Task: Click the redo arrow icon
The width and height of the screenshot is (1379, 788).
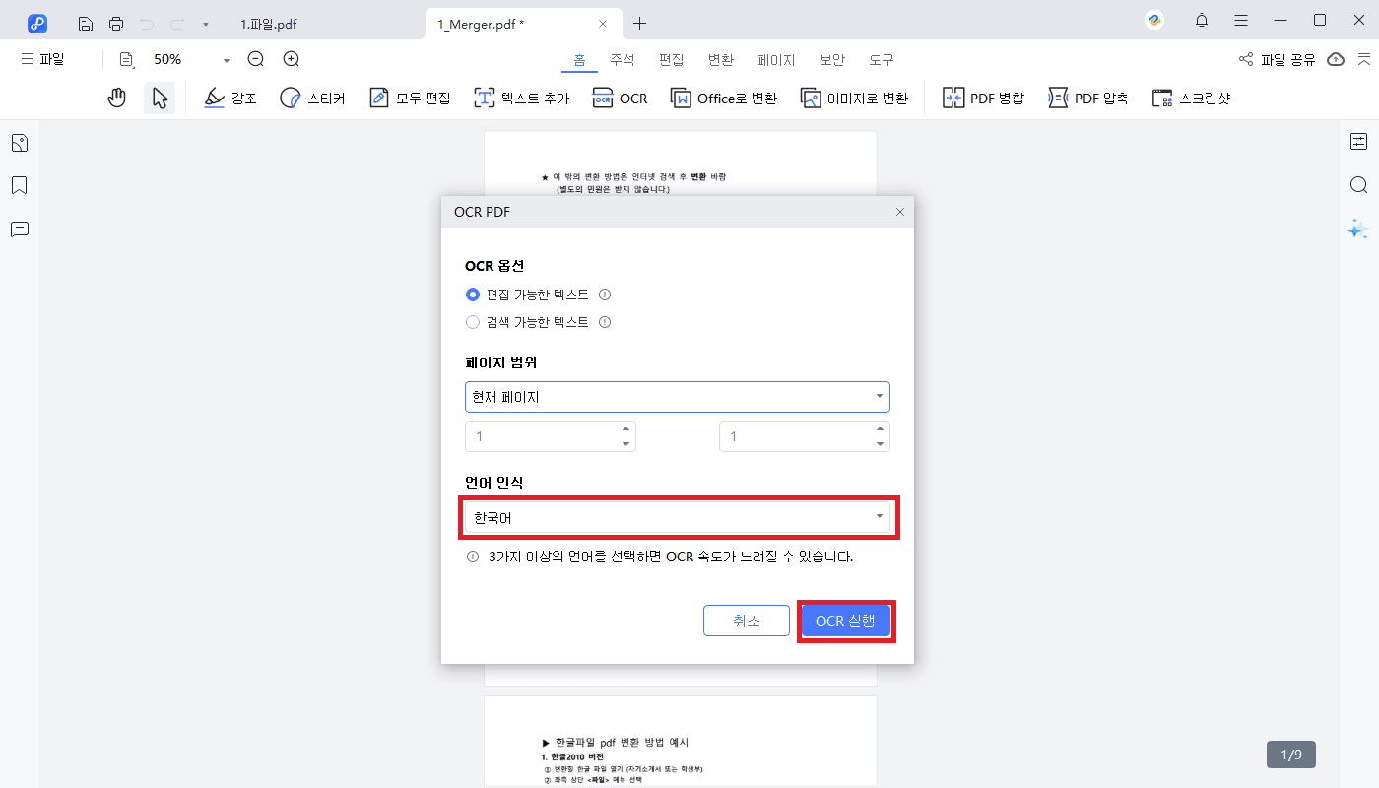Action: (177, 24)
